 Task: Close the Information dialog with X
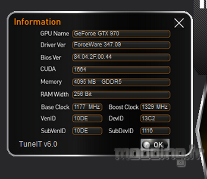(179, 23)
